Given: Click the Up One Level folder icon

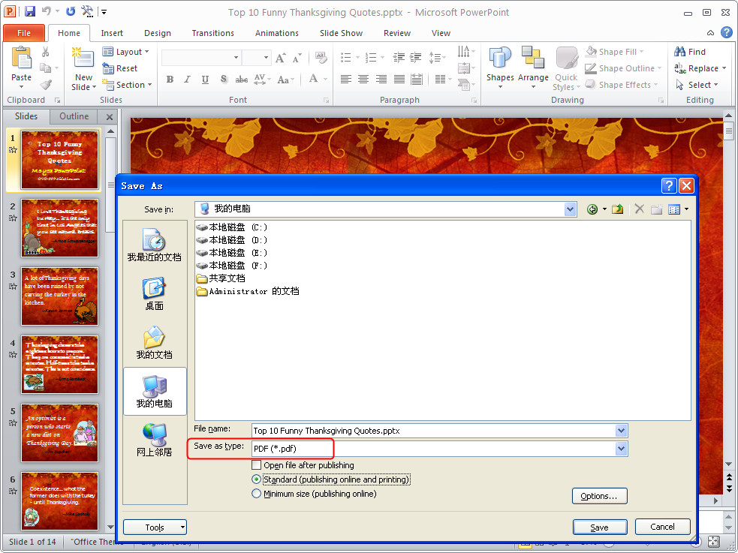Looking at the screenshot, I should pos(618,209).
